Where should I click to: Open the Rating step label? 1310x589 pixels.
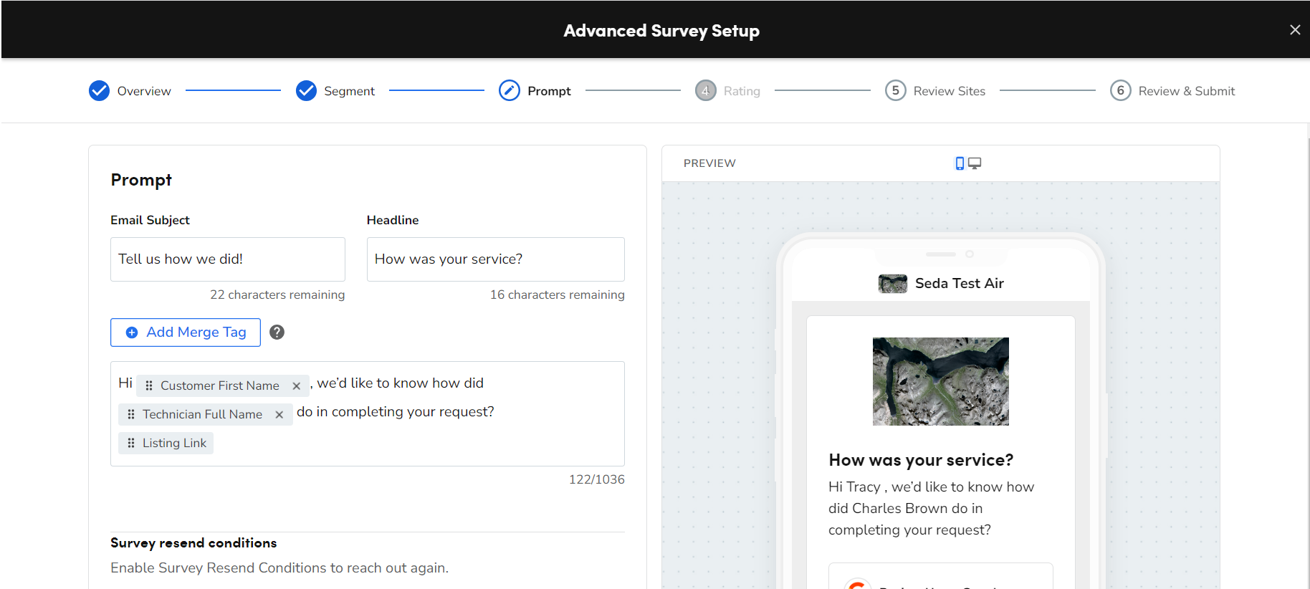pyautogui.click(x=742, y=91)
